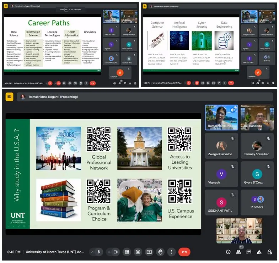This screenshot has width=279, height=263.
Task: Turn off the camera in the 5:45 PM meeting
Action: (116, 252)
